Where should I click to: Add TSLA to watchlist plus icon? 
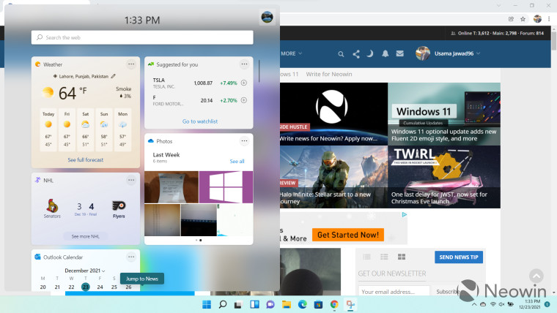(x=244, y=83)
